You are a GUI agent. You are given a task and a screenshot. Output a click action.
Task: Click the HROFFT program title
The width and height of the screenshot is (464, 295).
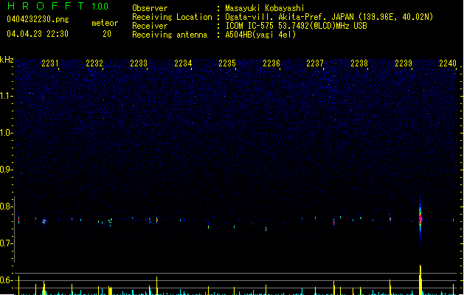[x=46, y=6]
